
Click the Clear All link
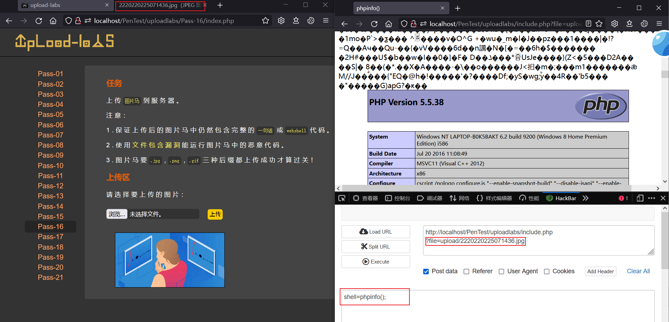[638, 271]
